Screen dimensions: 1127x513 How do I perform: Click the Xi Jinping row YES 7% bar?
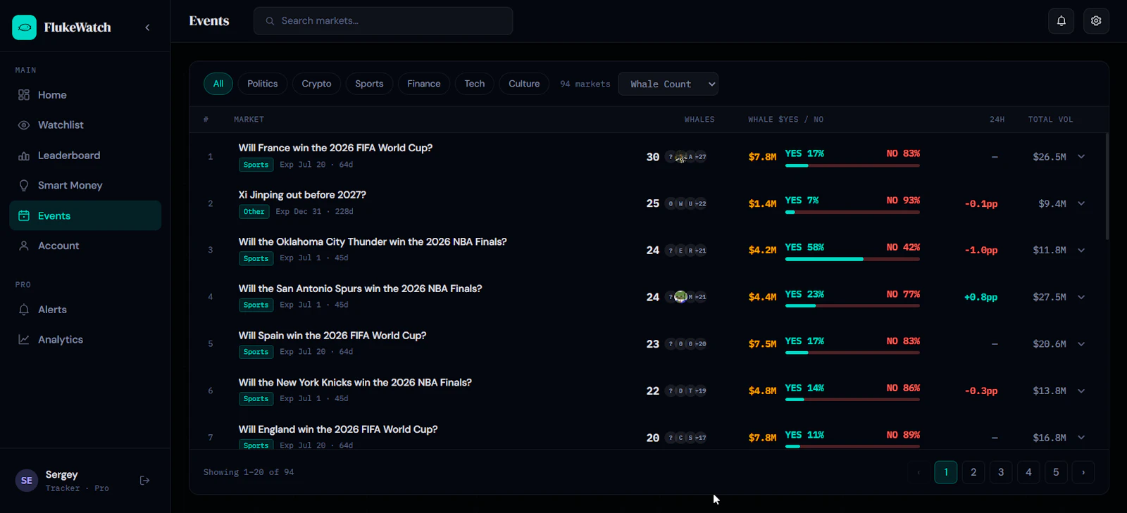[790, 212]
